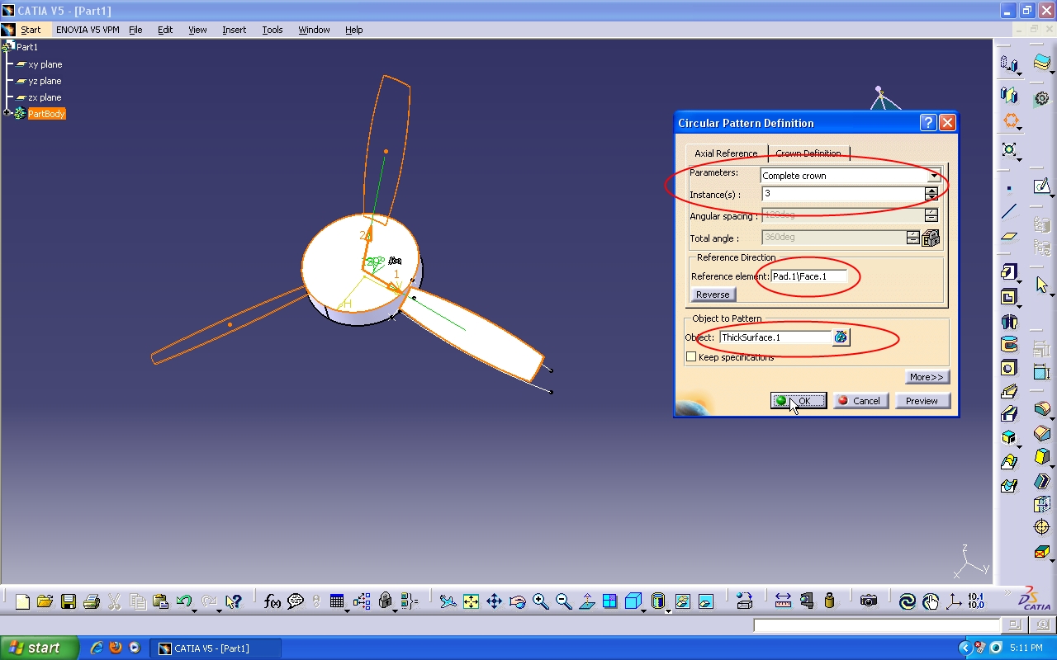Viewport: 1057px width, 660px height.
Task: Select the Pad tool in right toolbar
Action: pyautogui.click(x=1008, y=272)
